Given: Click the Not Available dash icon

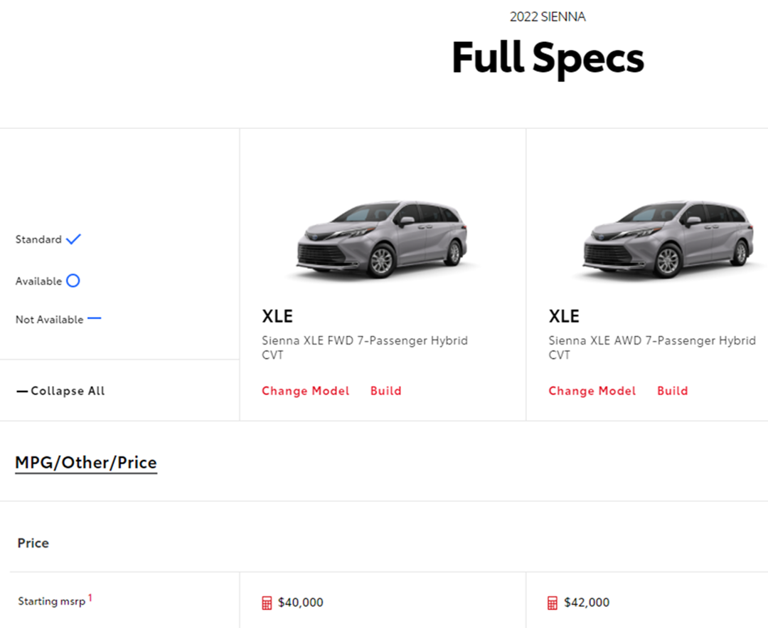Looking at the screenshot, I should (94, 318).
